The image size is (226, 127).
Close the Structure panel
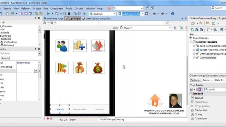pos(39,18)
